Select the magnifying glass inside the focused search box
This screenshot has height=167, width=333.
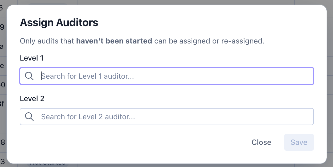29,76
